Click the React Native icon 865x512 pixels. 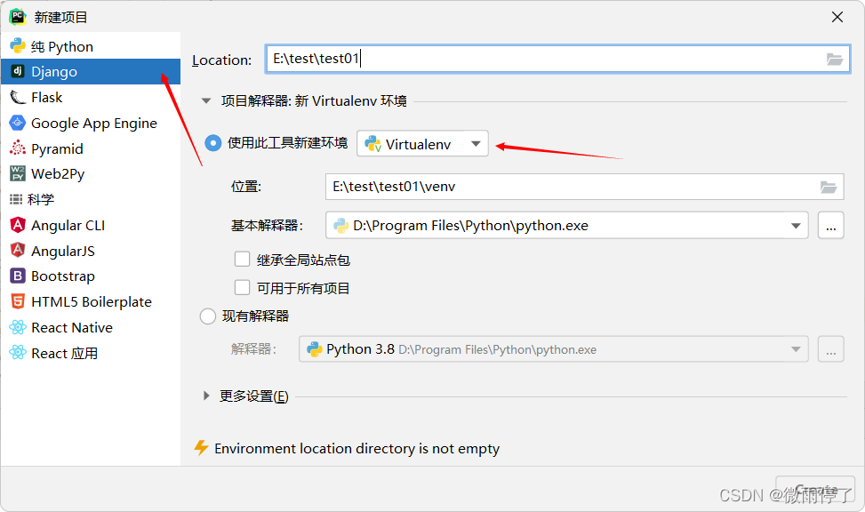18,327
